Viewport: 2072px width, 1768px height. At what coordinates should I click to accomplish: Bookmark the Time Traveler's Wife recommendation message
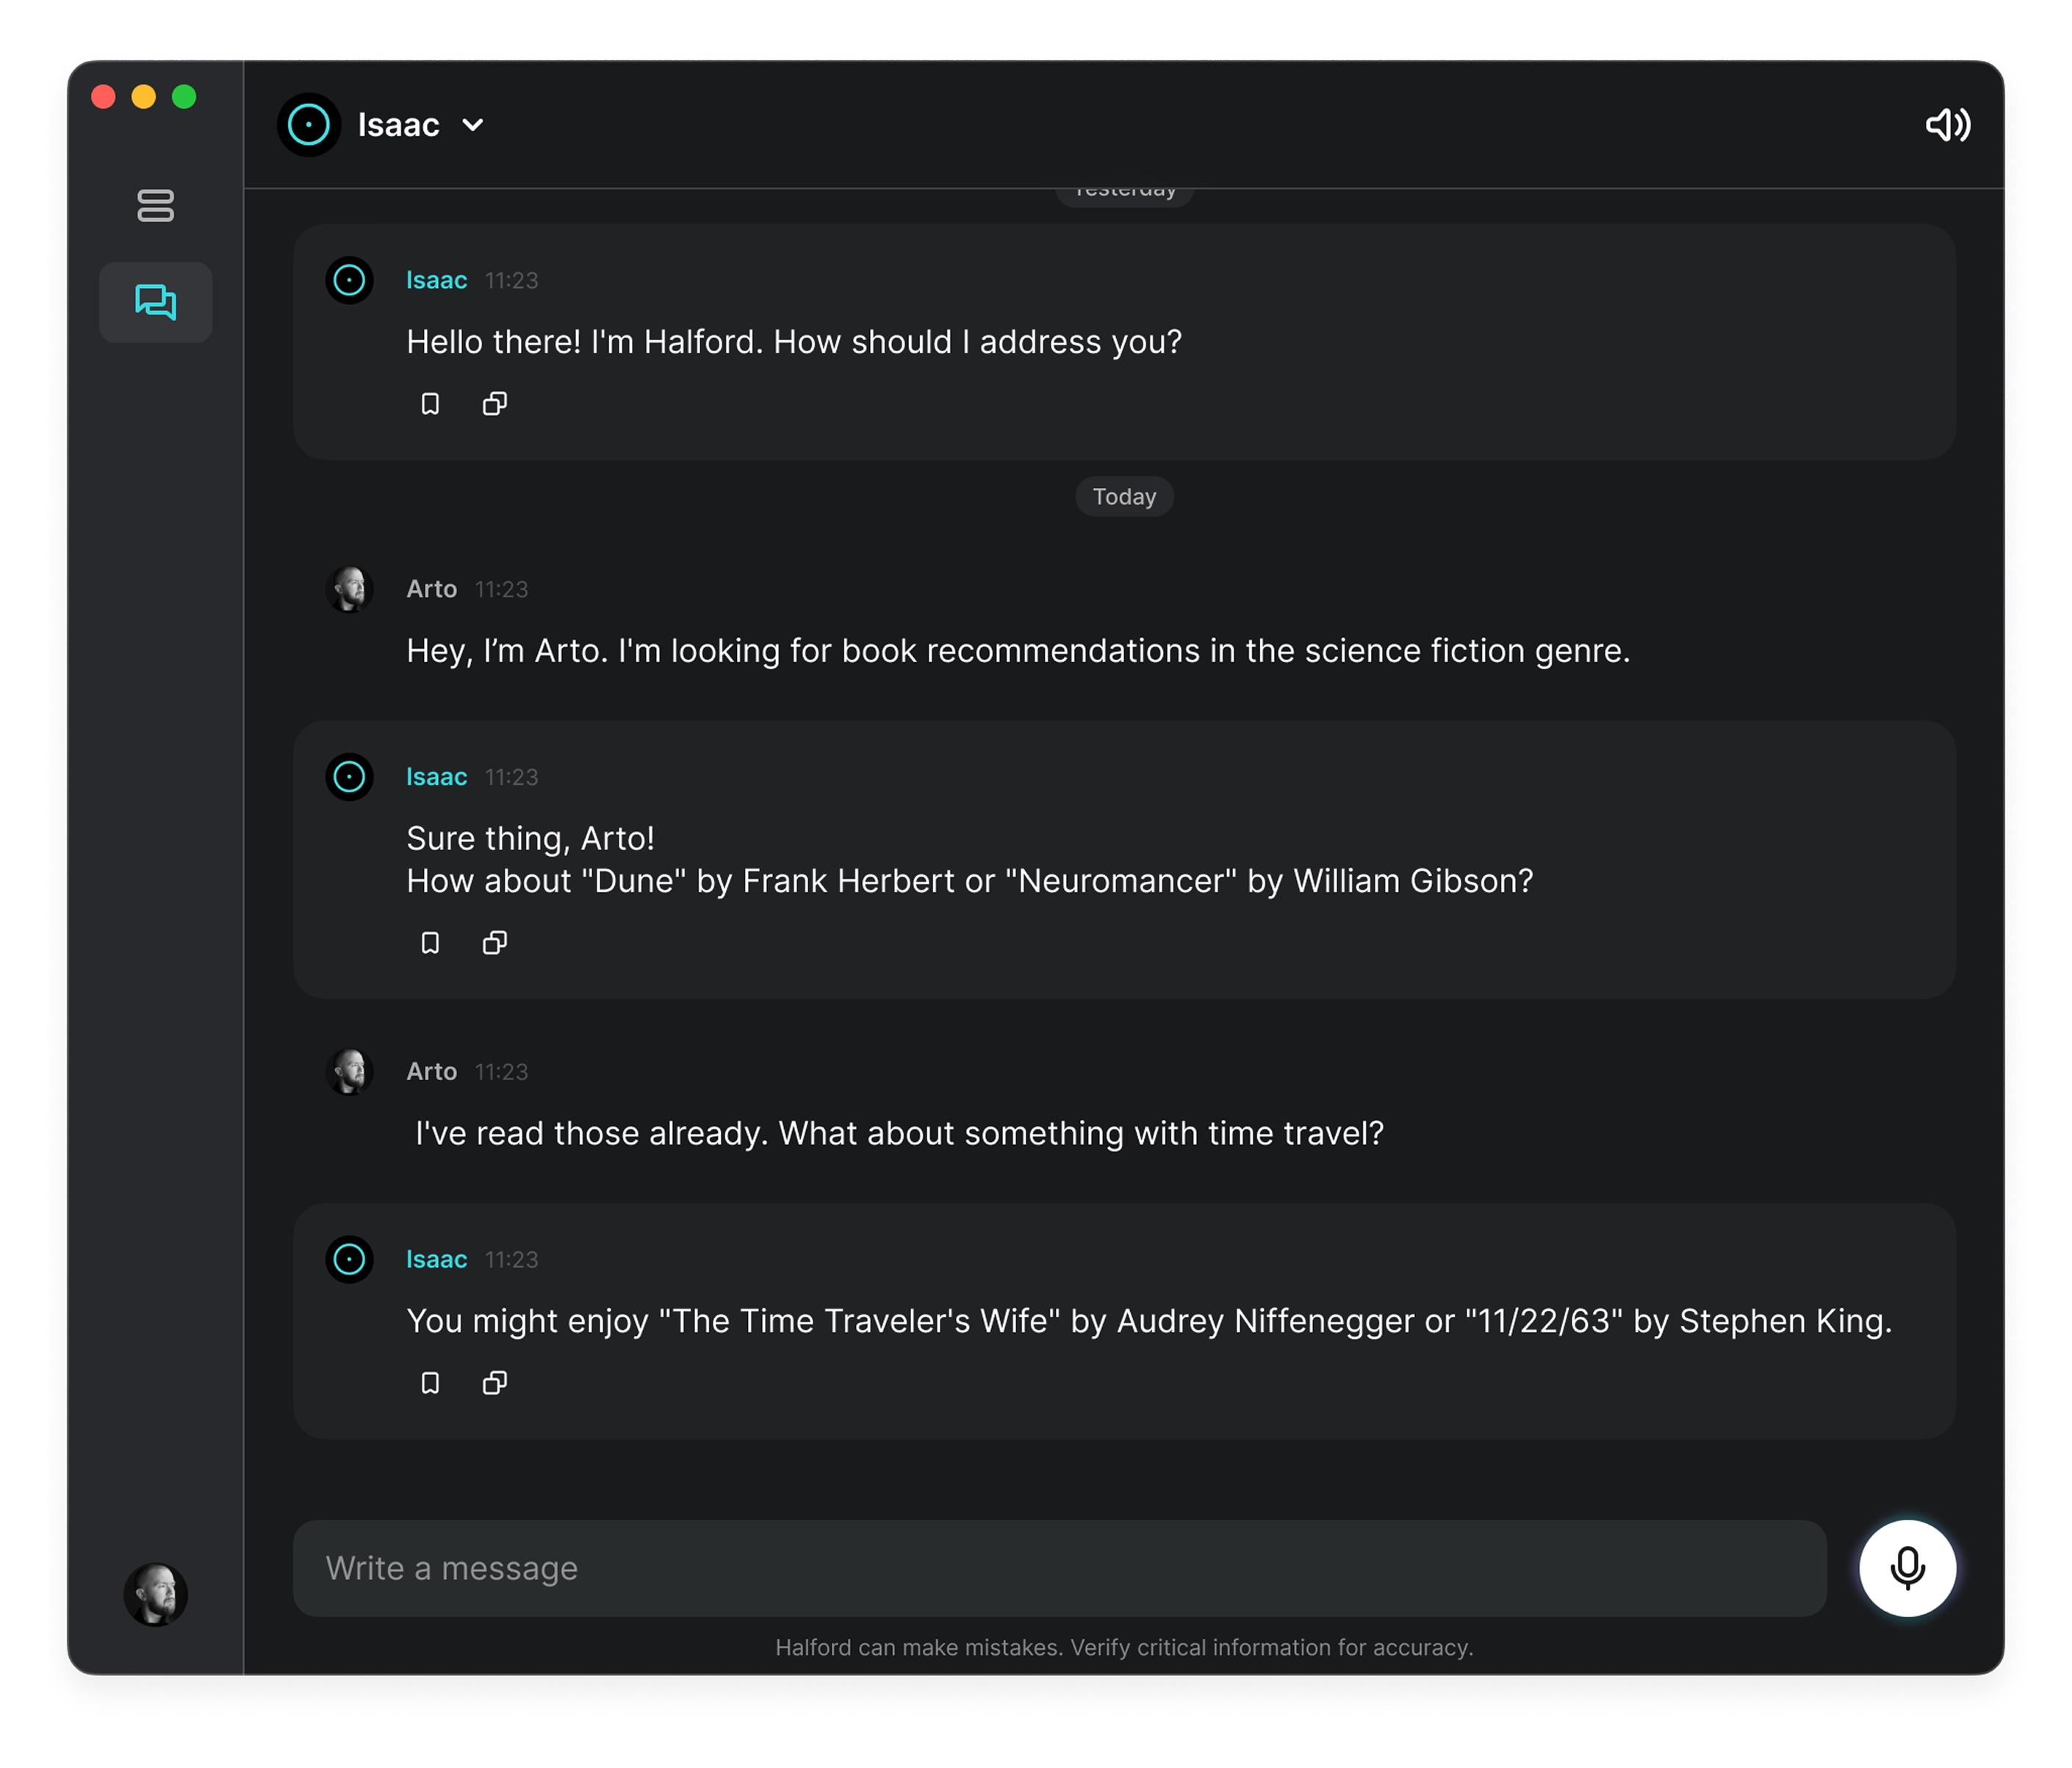pyautogui.click(x=430, y=1382)
